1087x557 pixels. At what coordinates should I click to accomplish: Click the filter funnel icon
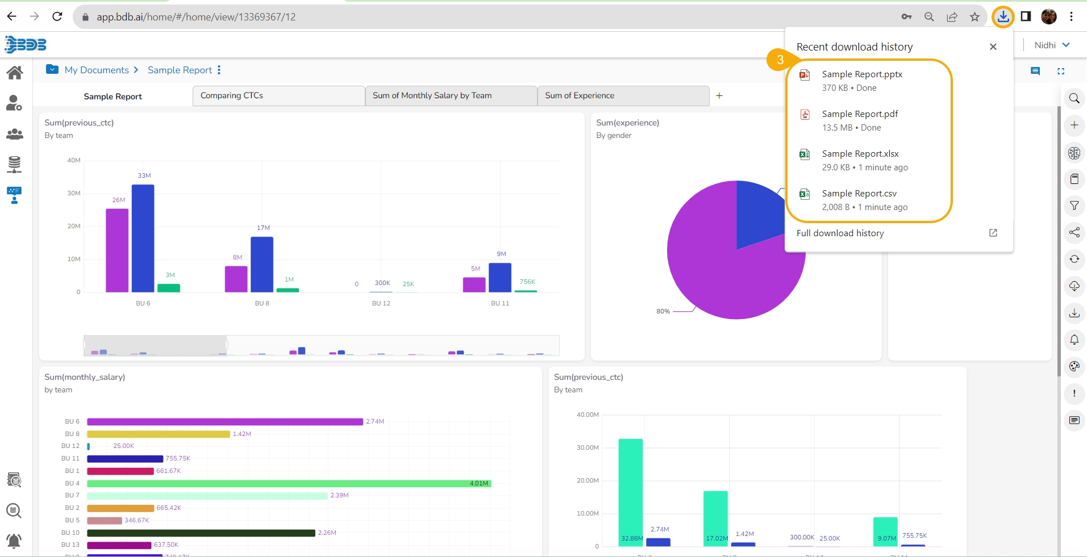1074,206
